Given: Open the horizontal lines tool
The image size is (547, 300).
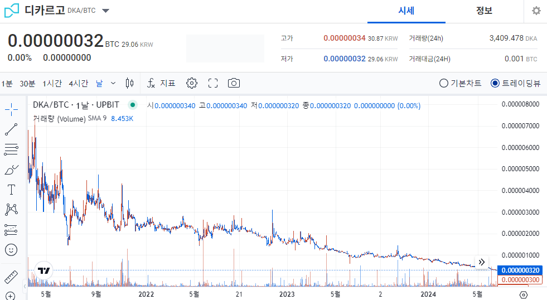Looking at the screenshot, I should 11,149.
